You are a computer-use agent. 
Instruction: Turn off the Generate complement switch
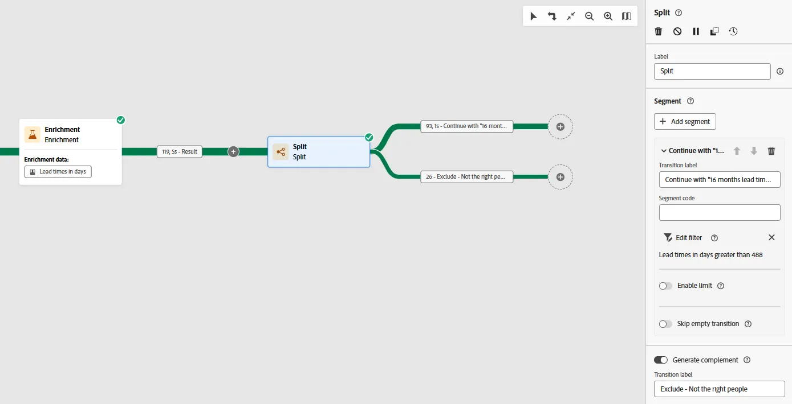661,360
